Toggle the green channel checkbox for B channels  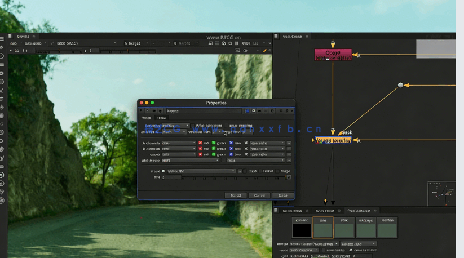[214, 149]
